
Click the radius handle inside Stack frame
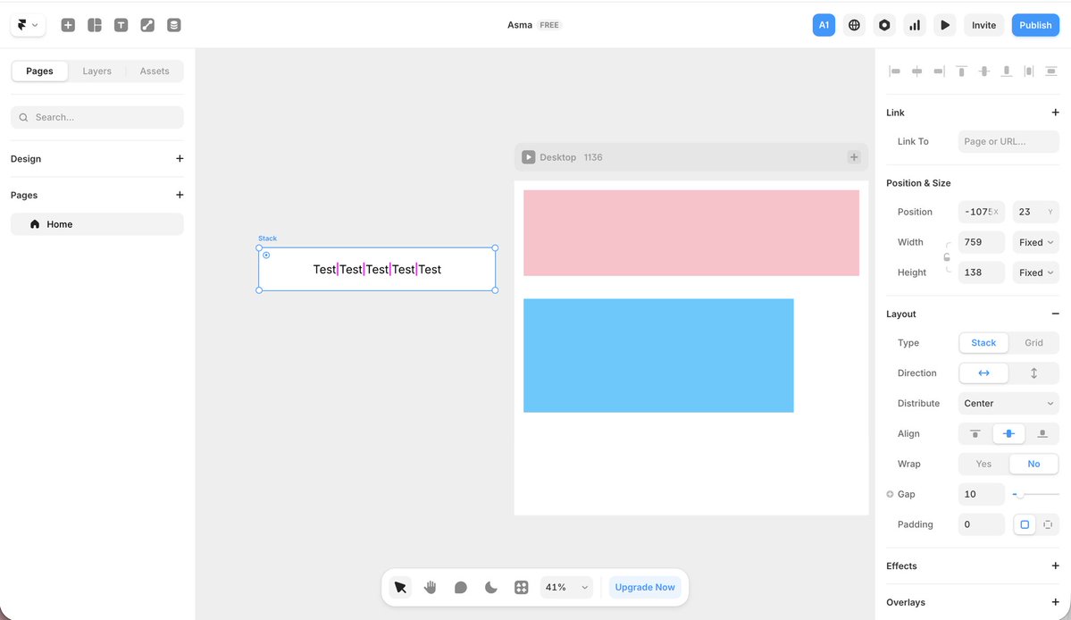tap(266, 256)
